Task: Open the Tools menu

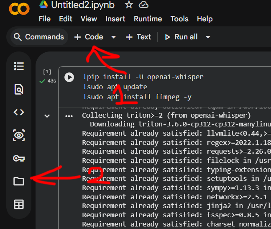Action: click(x=179, y=19)
